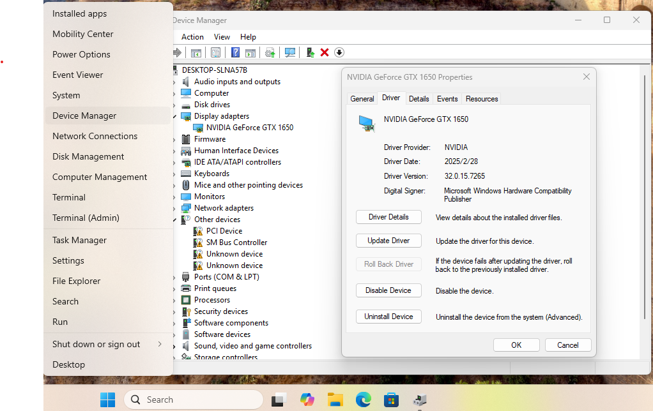This screenshot has height=411, width=653.
Task: Click the red X Uninstall device icon
Action: pos(325,52)
